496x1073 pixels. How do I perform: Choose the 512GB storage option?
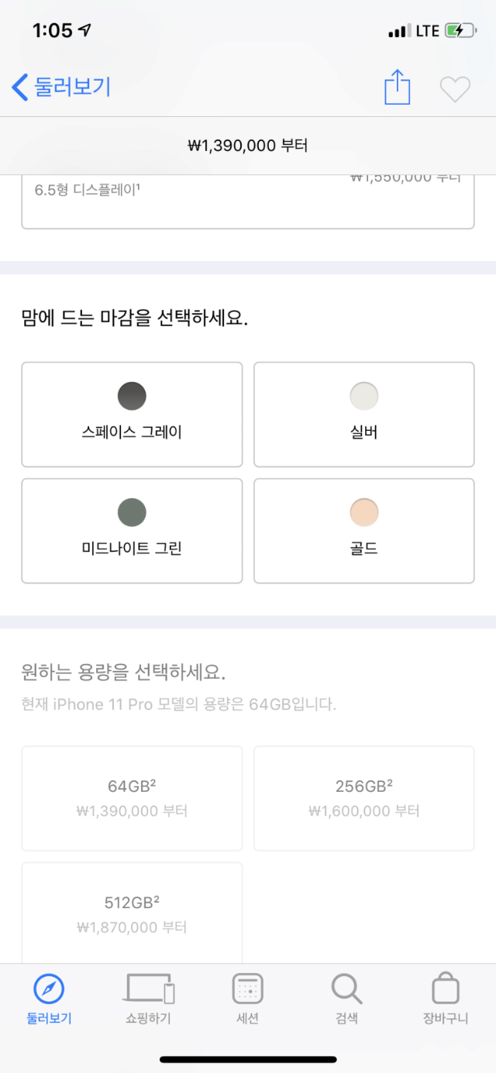click(132, 910)
